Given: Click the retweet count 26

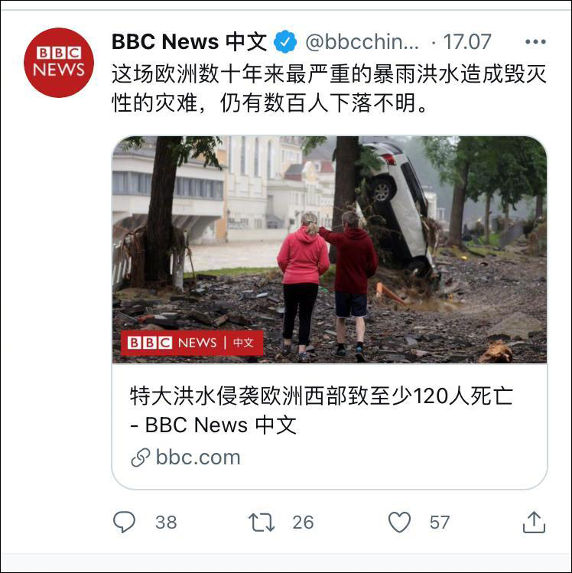Looking at the screenshot, I should [303, 523].
